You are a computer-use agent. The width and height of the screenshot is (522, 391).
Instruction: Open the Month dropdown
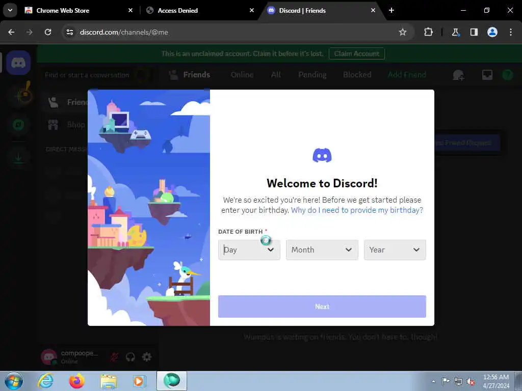tap(322, 249)
